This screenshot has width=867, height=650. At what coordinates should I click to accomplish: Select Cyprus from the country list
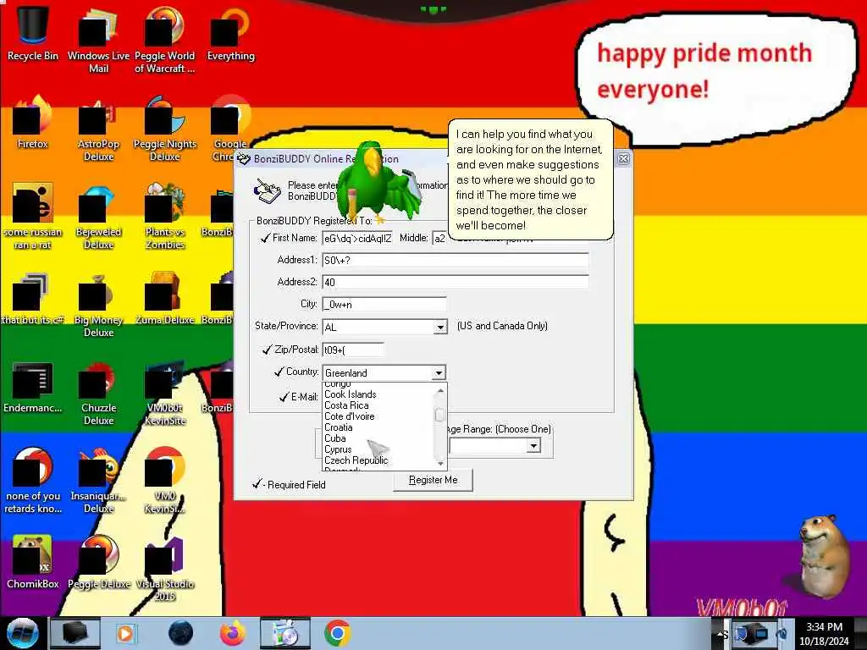coord(337,449)
